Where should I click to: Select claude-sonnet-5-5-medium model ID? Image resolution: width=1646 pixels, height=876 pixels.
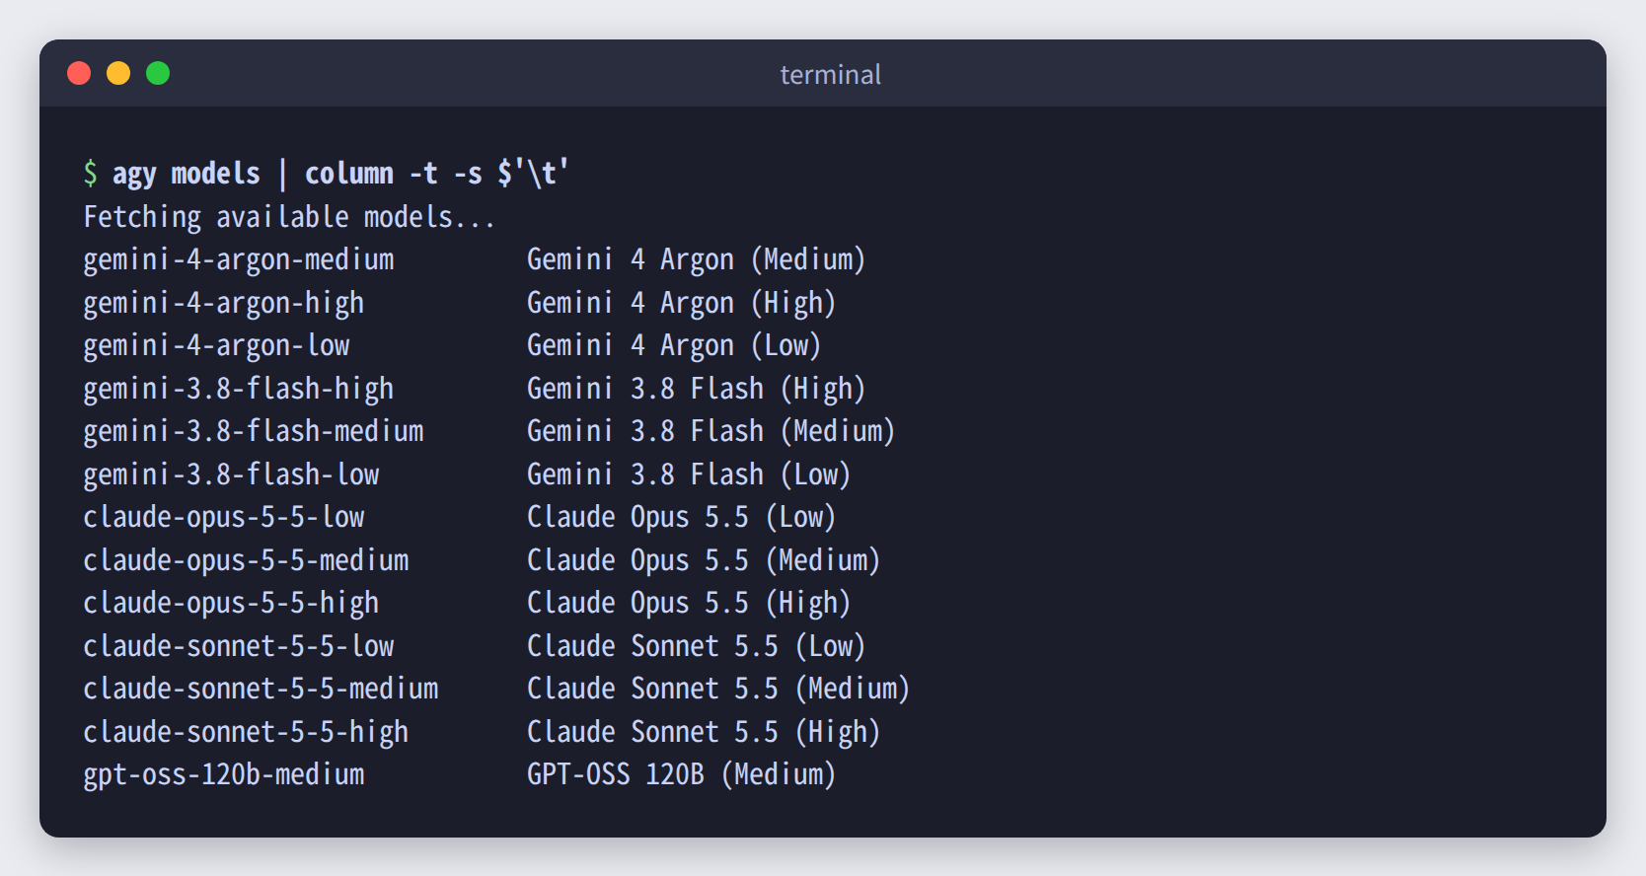[x=261, y=689]
